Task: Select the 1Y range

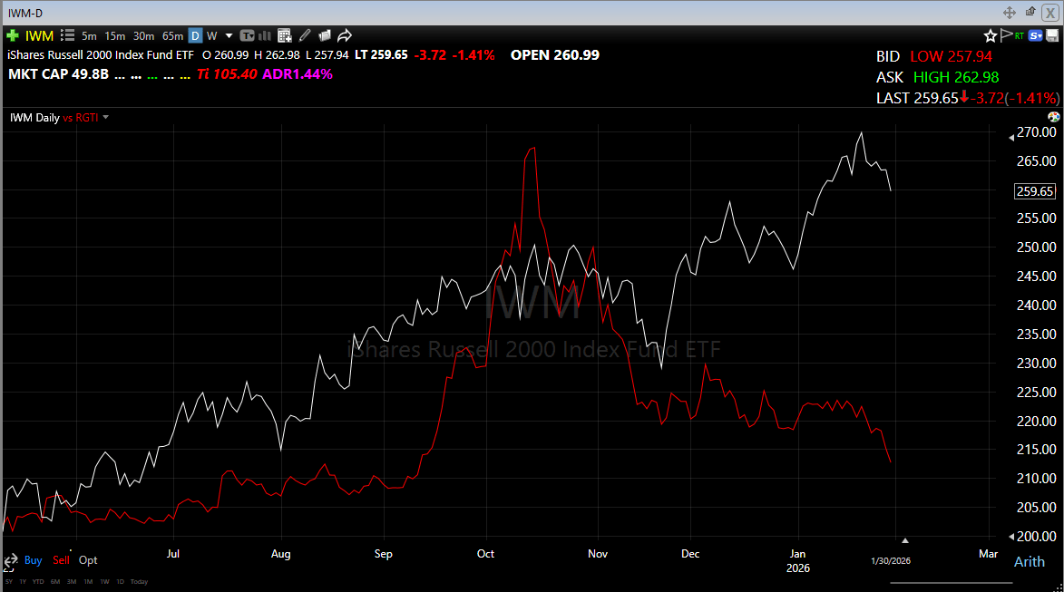Action: (23, 582)
